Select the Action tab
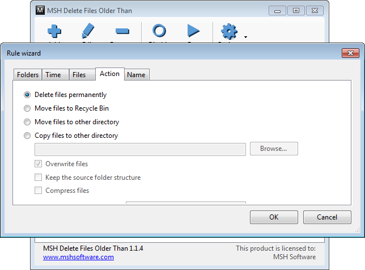 coord(109,74)
